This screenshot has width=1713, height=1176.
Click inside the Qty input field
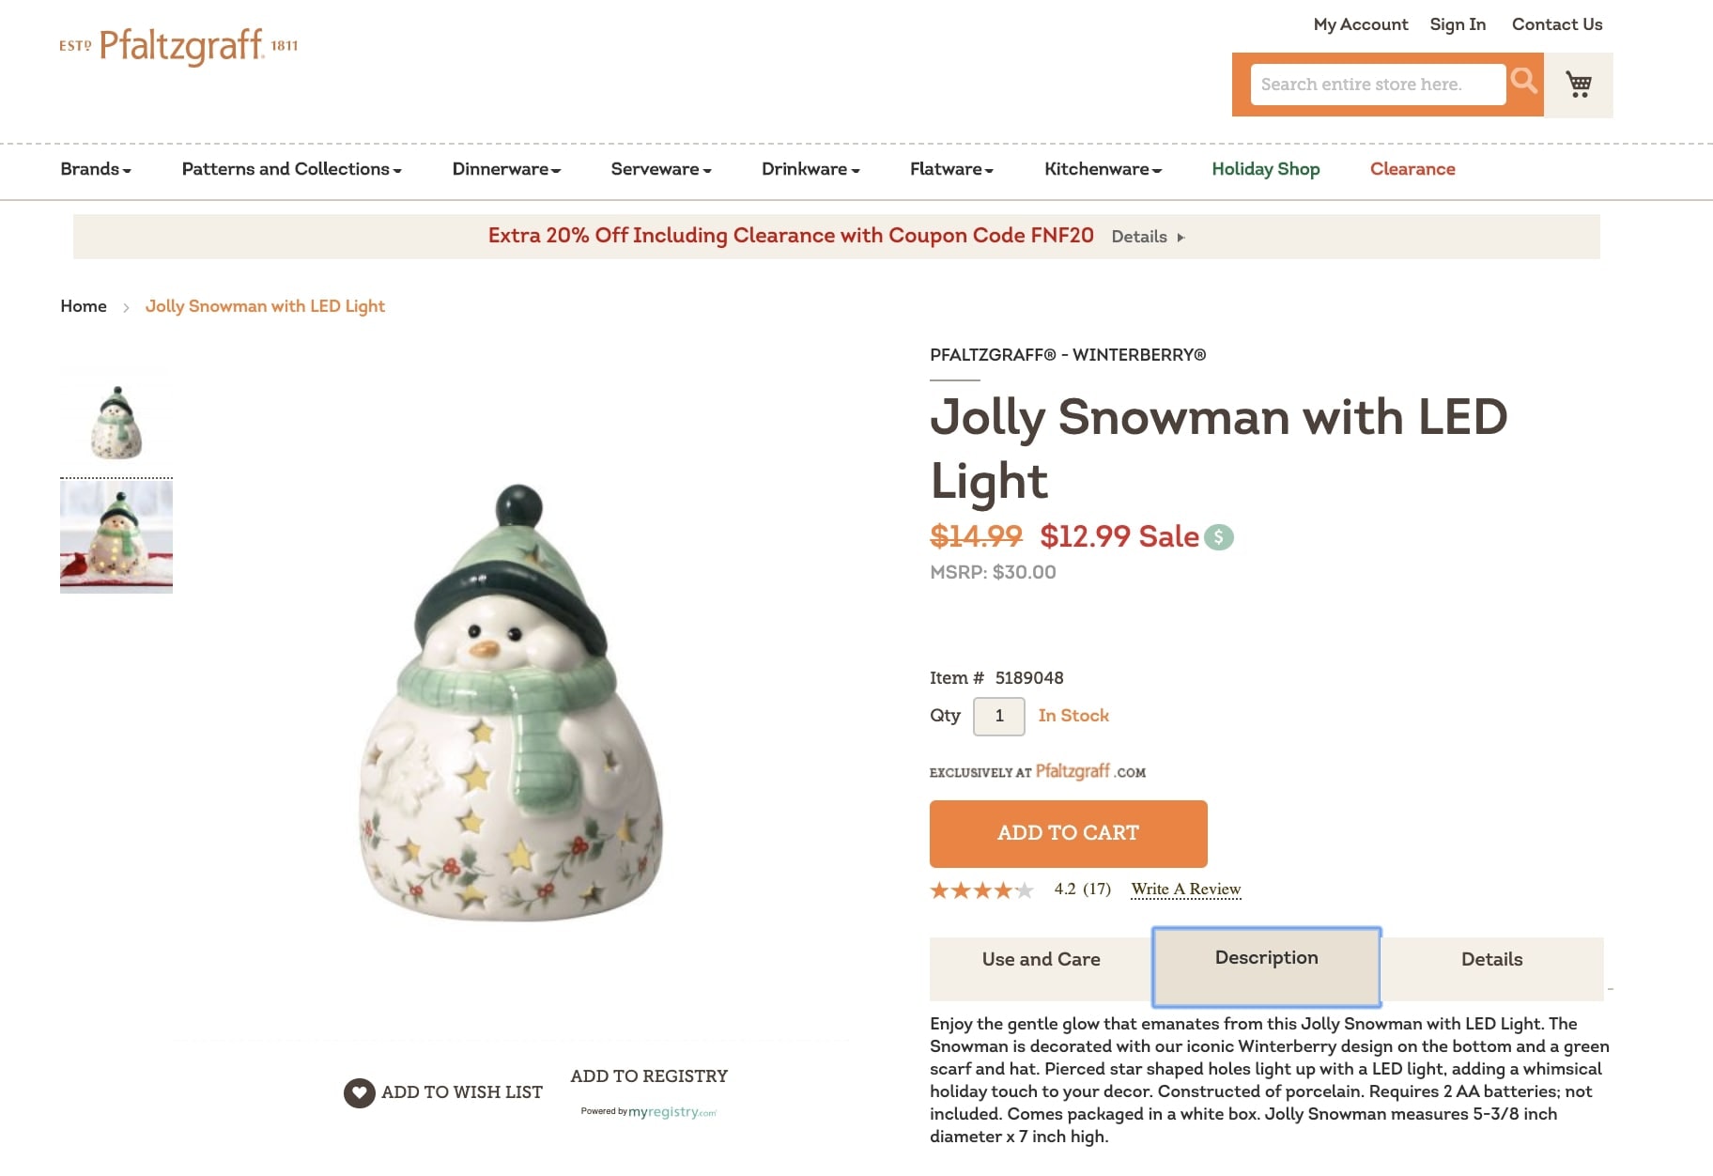pyautogui.click(x=998, y=716)
